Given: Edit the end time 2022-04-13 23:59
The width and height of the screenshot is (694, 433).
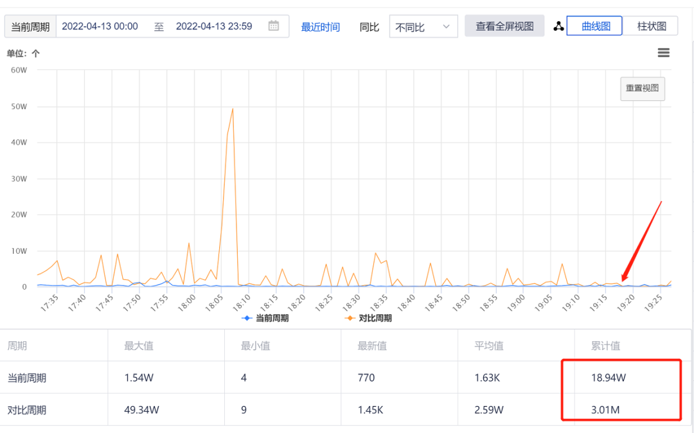Looking at the screenshot, I should 214,26.
